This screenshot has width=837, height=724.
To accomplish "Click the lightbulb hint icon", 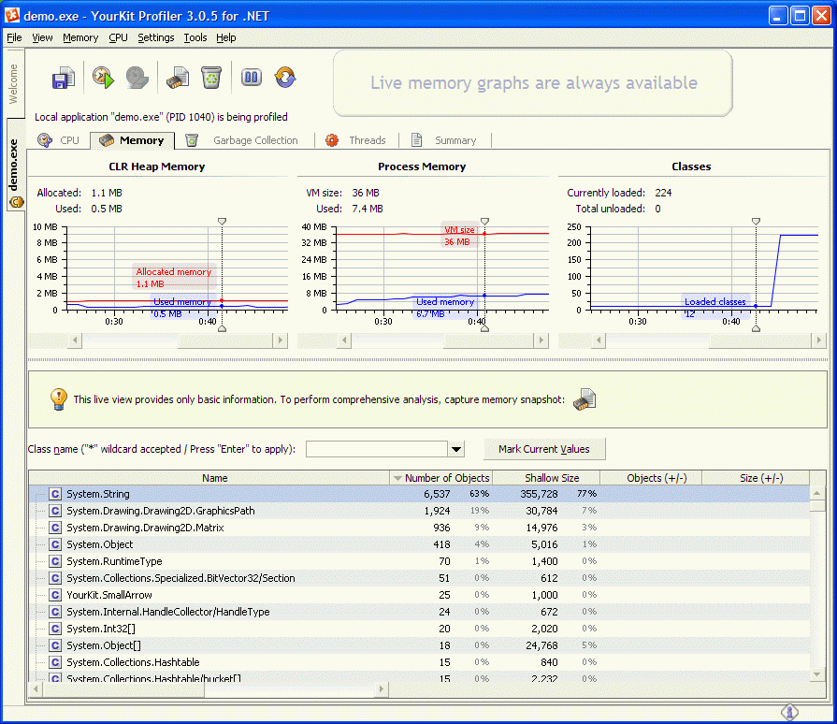I will pyautogui.click(x=59, y=398).
